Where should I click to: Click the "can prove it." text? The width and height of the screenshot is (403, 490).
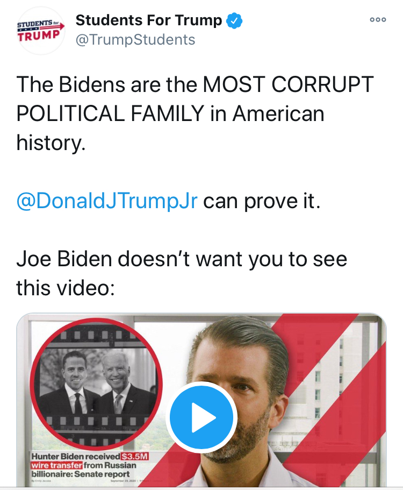pyautogui.click(x=261, y=201)
